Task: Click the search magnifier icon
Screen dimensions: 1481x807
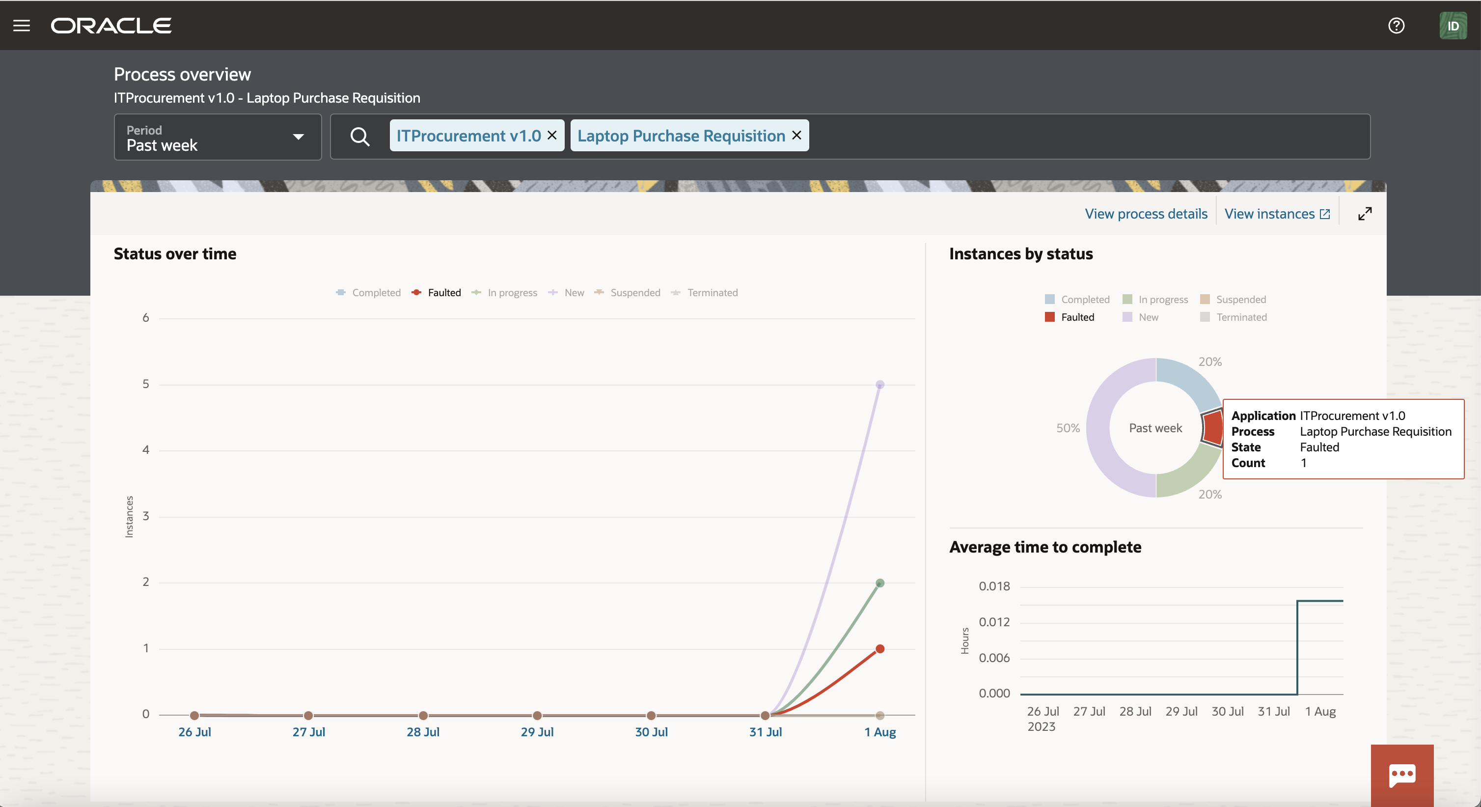Action: [x=360, y=137]
